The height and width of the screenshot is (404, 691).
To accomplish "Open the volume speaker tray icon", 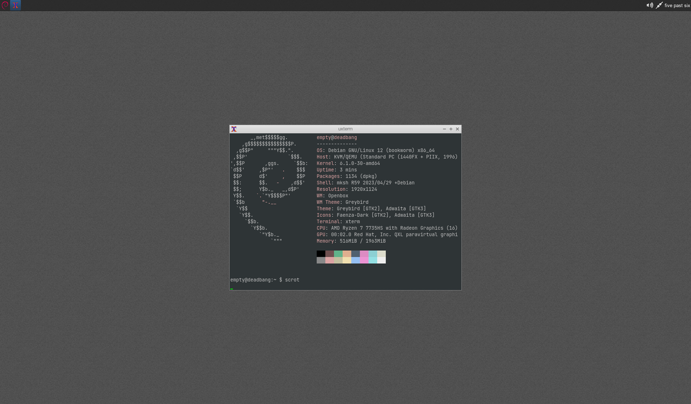I will tap(650, 5).
